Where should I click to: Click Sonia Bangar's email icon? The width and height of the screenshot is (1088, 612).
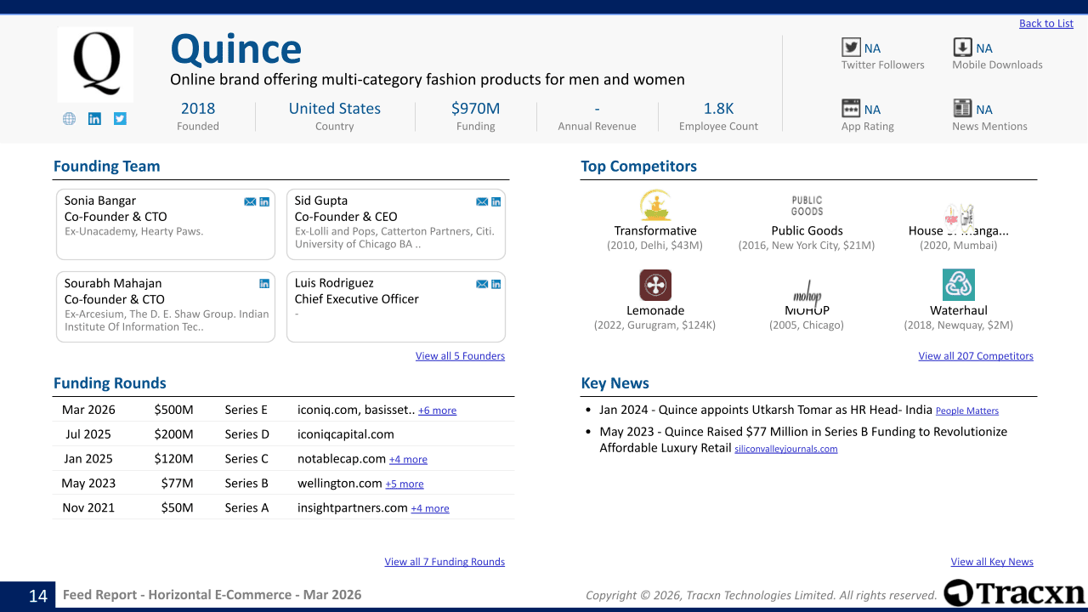tap(250, 201)
